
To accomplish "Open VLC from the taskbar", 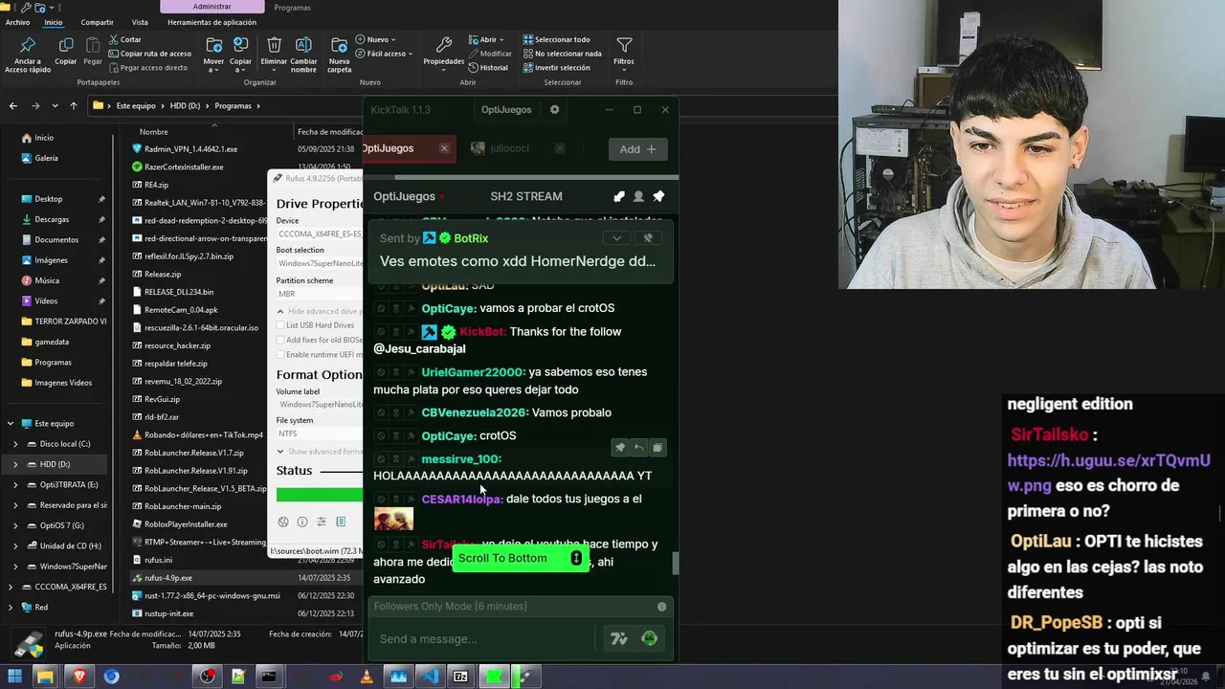I will (367, 677).
